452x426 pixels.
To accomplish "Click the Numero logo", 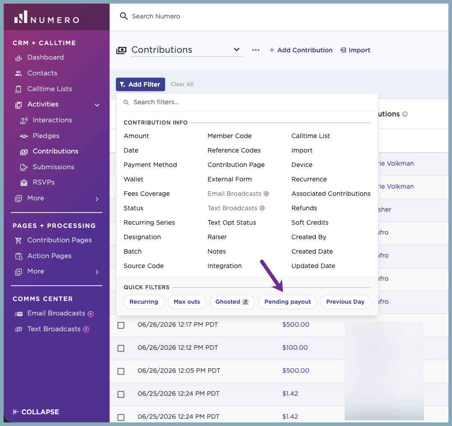I will [x=47, y=17].
